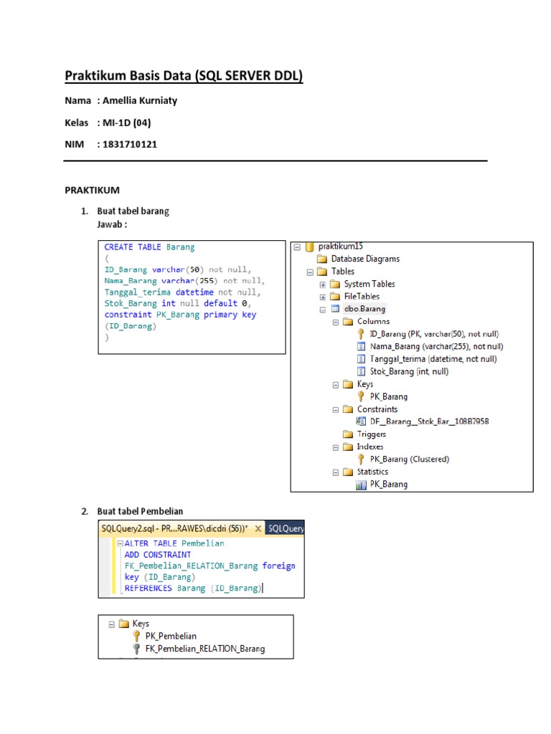
Task: Collapse the ALTER TABLE code block outline
Action: (x=121, y=543)
